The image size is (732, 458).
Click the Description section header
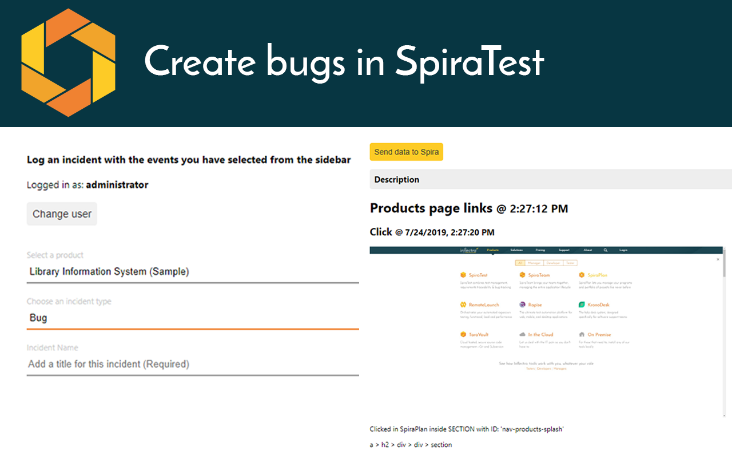pyautogui.click(x=551, y=179)
